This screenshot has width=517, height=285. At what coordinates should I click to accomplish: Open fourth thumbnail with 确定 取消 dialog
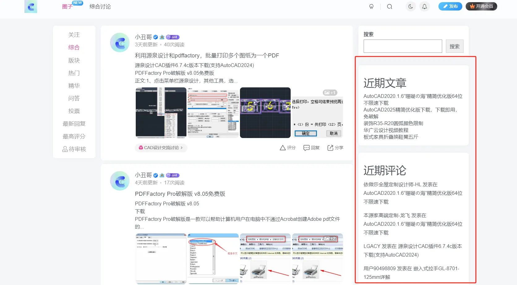(x=317, y=112)
